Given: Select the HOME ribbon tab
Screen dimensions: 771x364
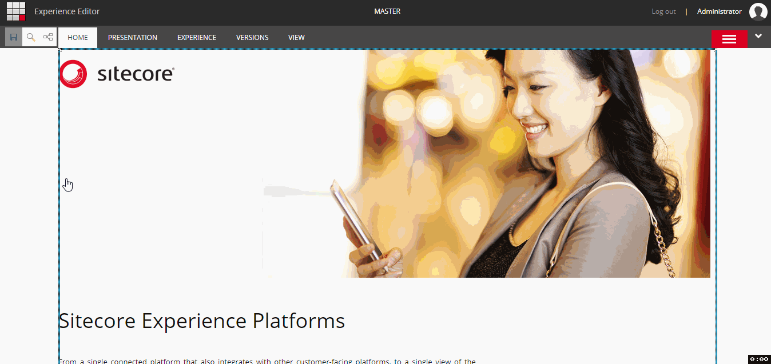Looking at the screenshot, I should tap(78, 38).
